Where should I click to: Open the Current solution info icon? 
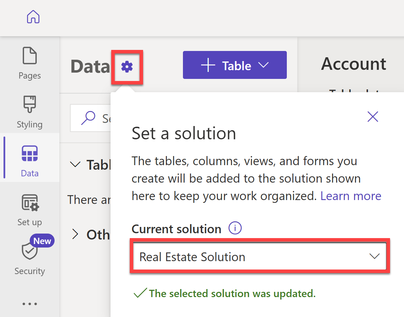coord(235,228)
